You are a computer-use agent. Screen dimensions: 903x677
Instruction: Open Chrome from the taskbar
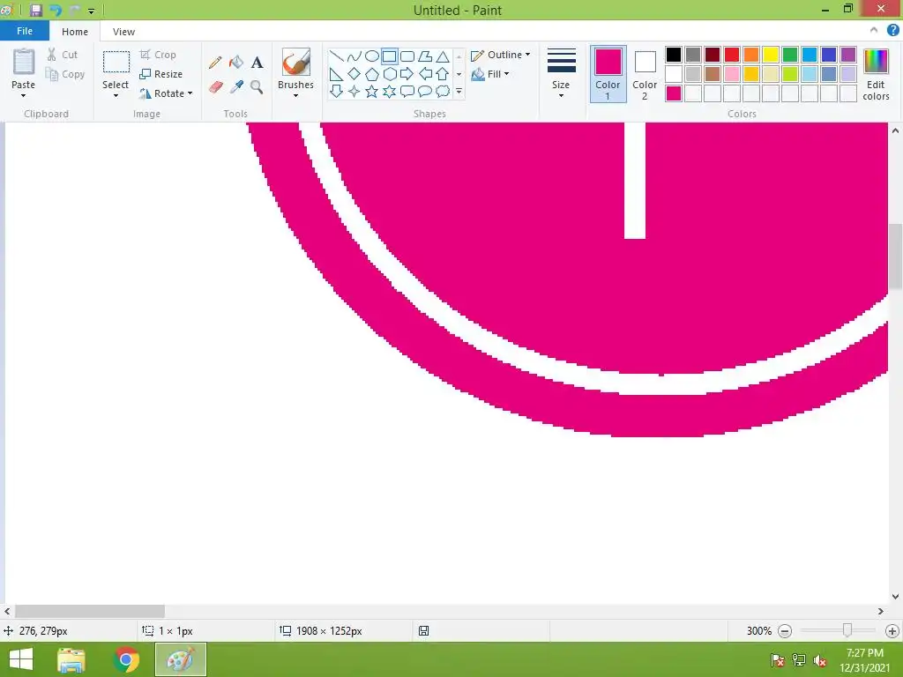pyautogui.click(x=125, y=659)
